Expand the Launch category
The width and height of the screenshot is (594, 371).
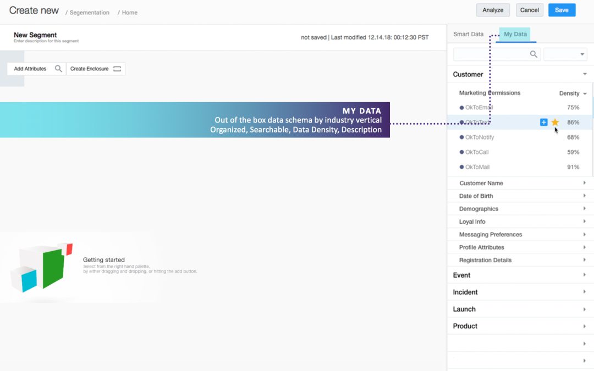[519, 309]
